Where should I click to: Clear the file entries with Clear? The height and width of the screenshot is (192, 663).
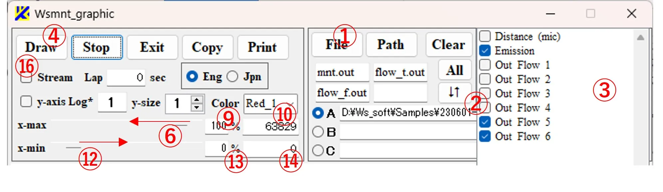tap(449, 45)
